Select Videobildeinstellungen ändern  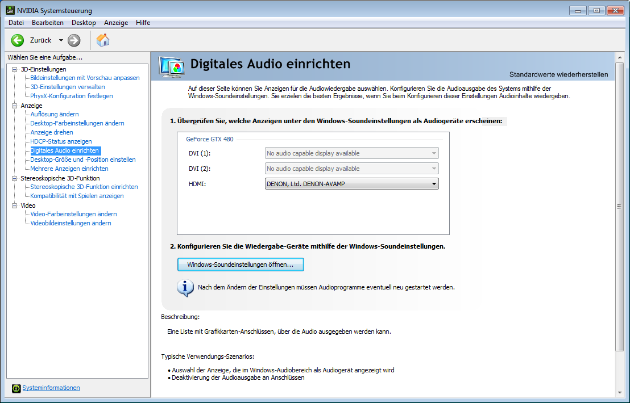tap(71, 224)
